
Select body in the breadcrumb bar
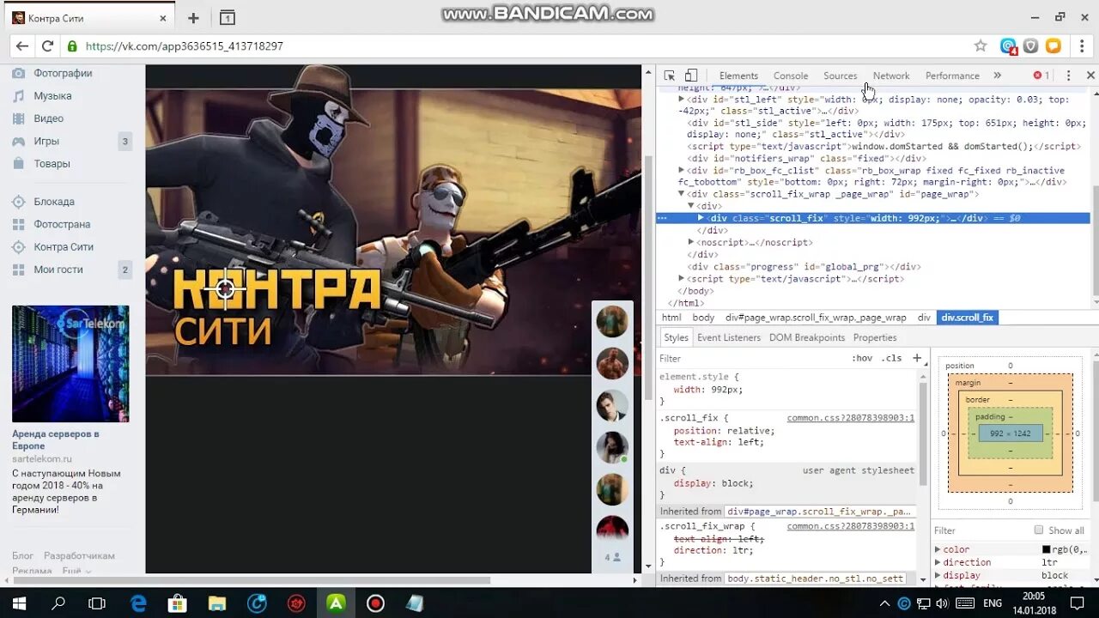click(703, 318)
